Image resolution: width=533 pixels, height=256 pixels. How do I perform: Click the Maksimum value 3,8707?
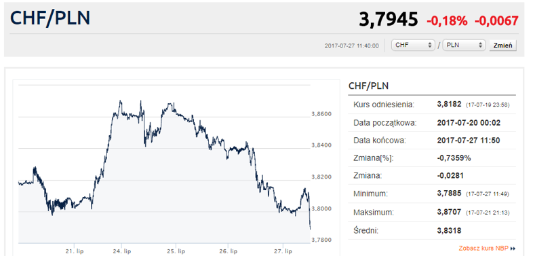[449, 212]
